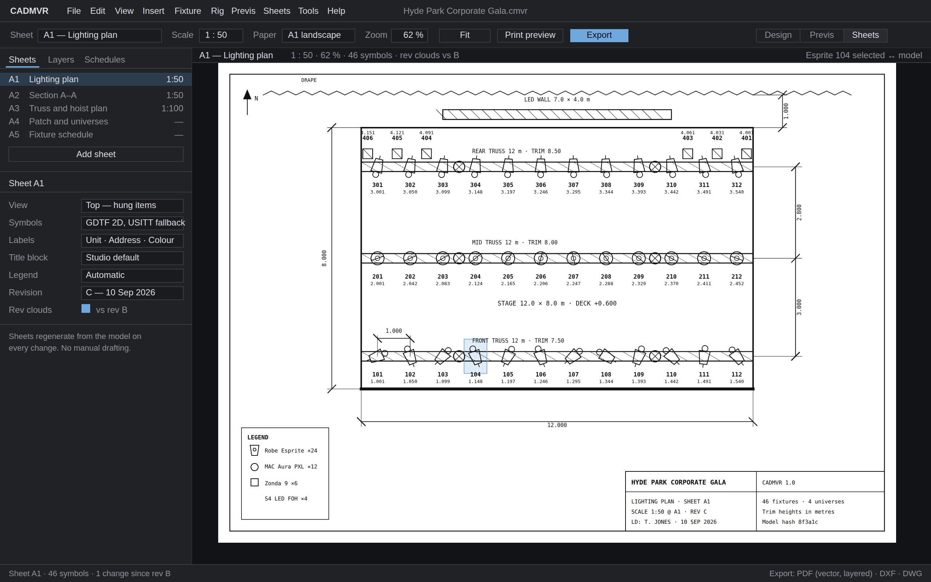
Task: Click the north arrow symbol
Action: click(247, 102)
